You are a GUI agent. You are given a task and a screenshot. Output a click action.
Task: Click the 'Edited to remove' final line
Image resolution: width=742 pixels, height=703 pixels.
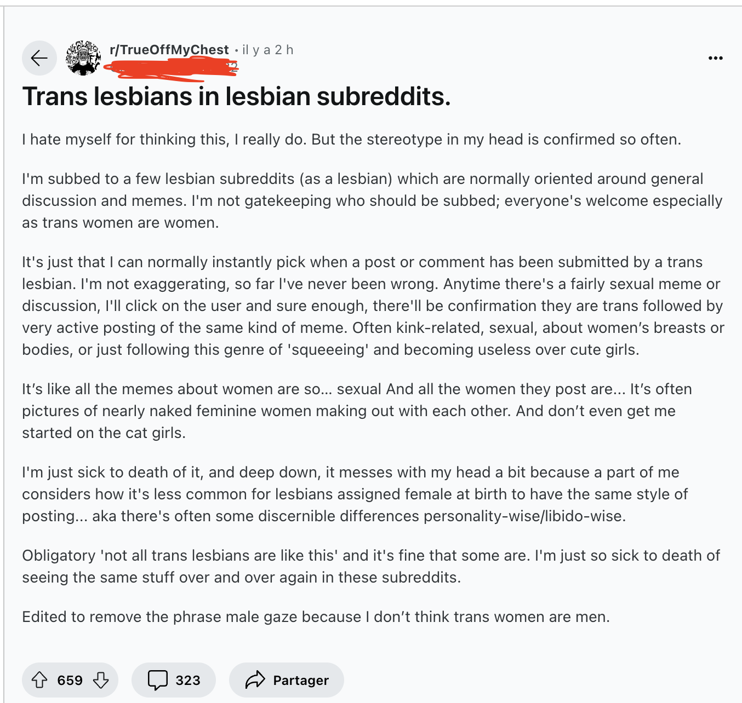(x=316, y=617)
